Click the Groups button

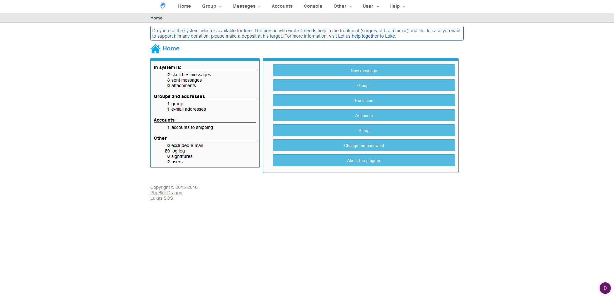(364, 85)
